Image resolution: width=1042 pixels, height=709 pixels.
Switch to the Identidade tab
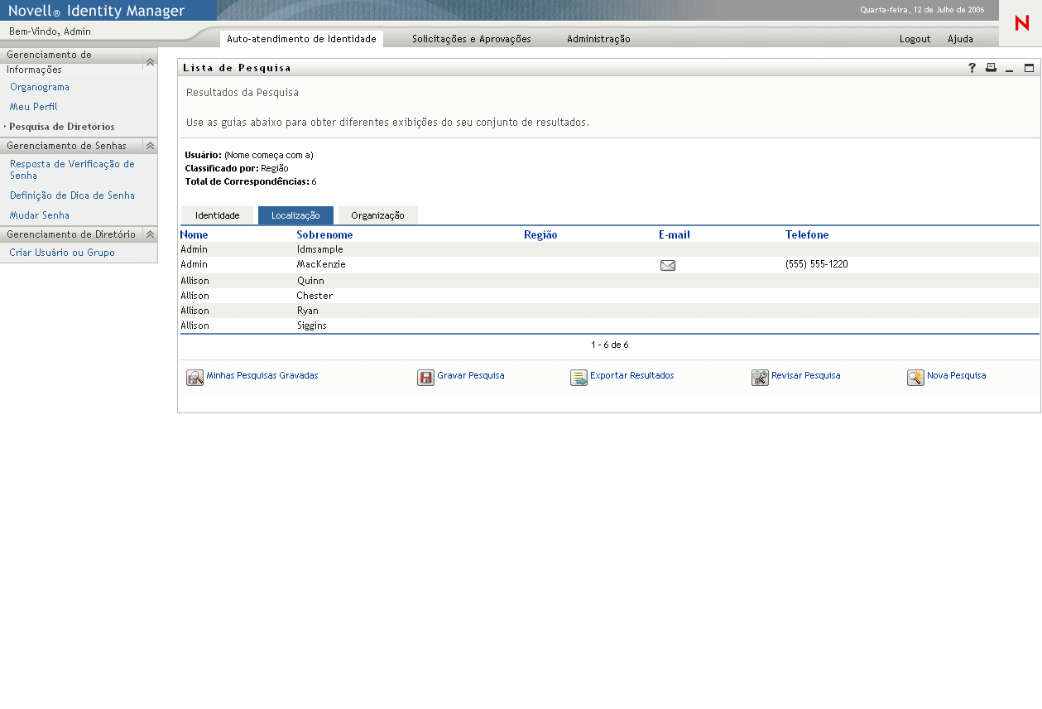point(218,215)
